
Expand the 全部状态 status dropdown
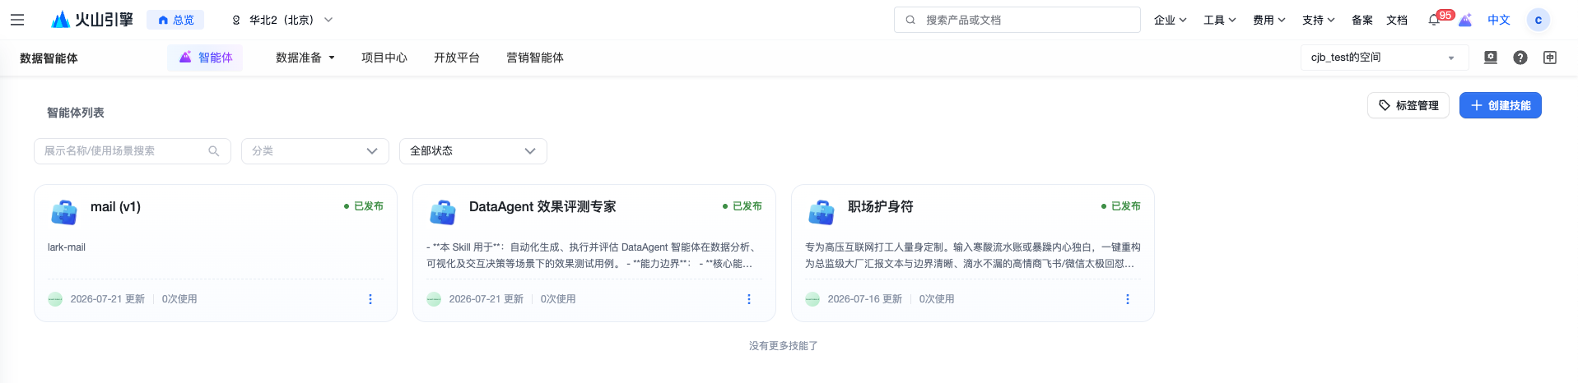point(473,151)
